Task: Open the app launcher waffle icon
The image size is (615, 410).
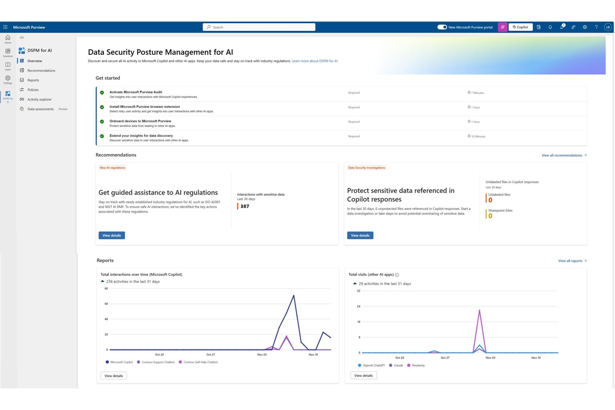Action: 5,27
